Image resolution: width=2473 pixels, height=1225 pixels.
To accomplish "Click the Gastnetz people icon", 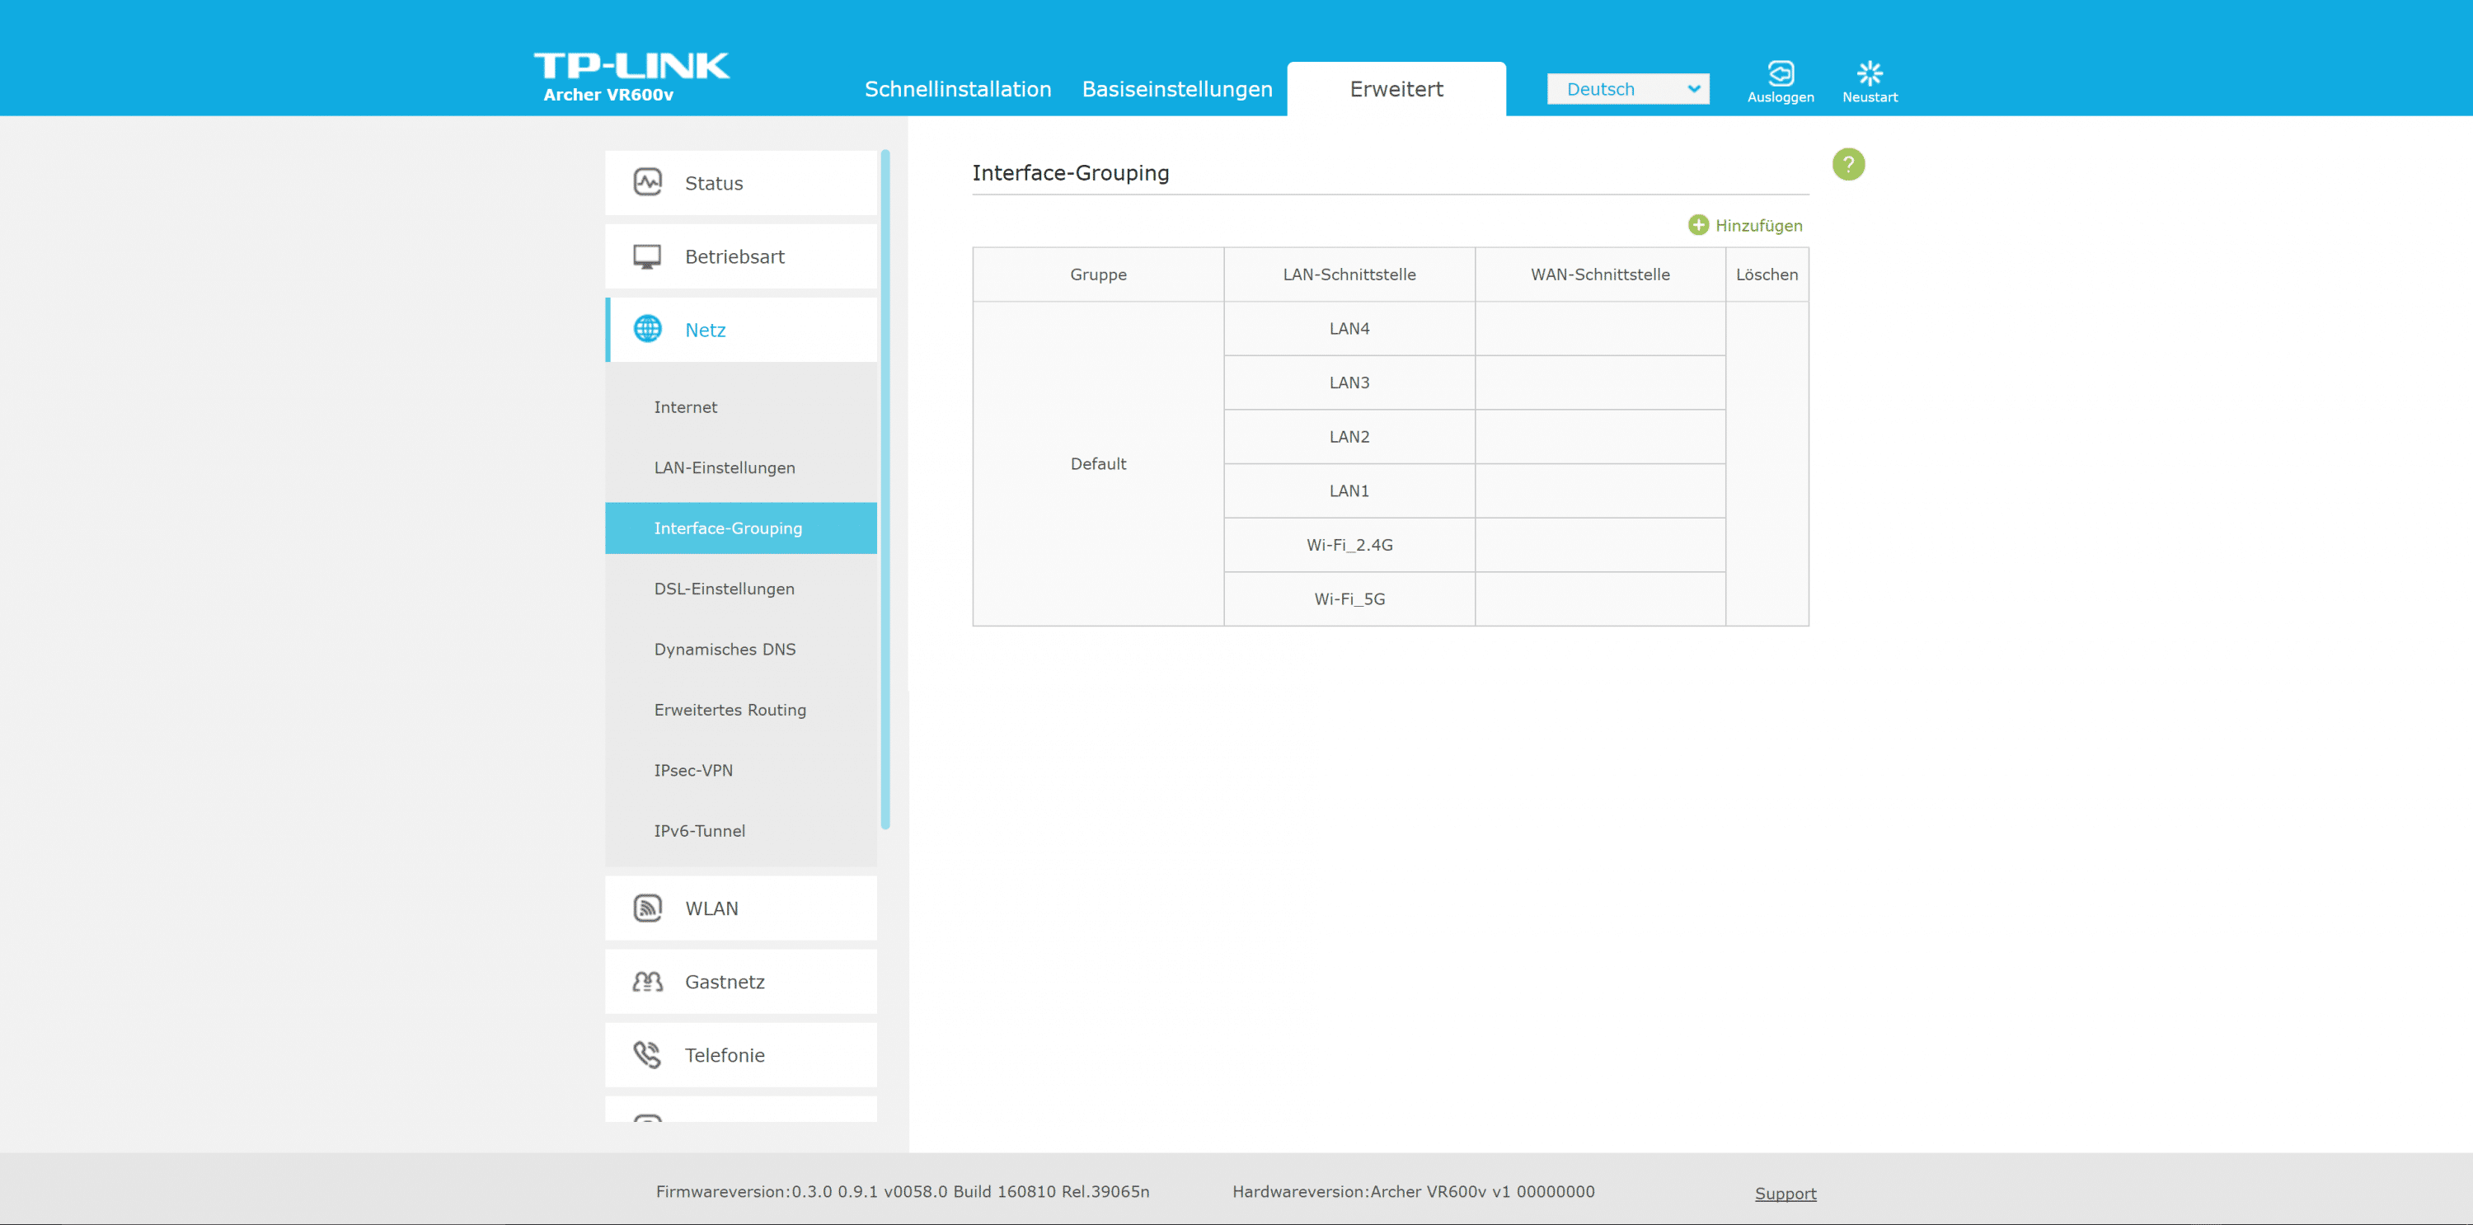I will (x=647, y=981).
